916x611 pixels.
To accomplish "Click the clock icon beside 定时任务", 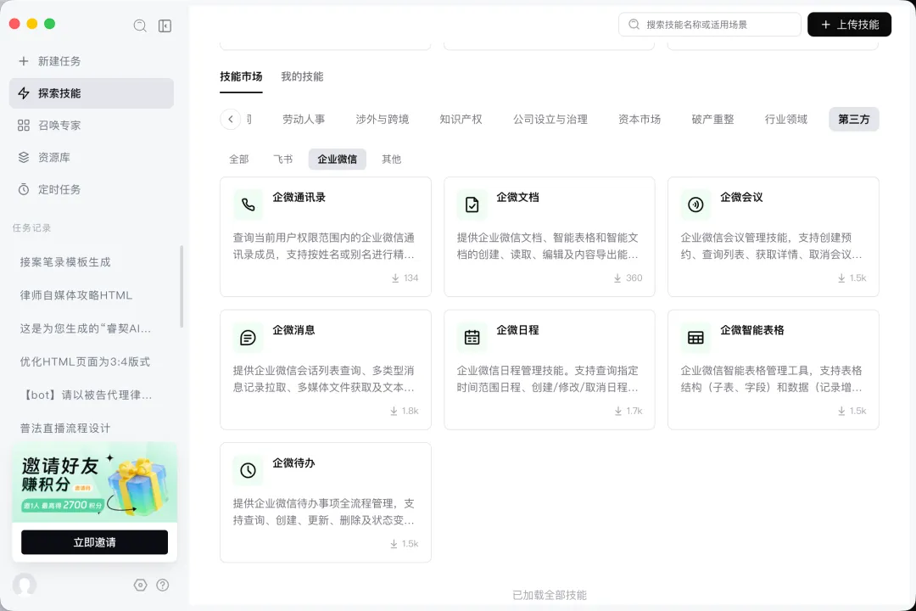I will pyautogui.click(x=24, y=189).
